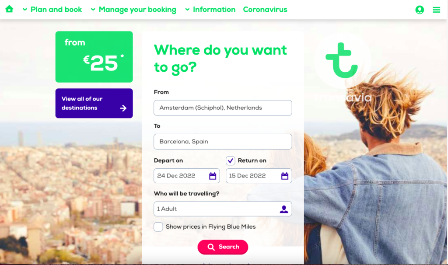This screenshot has height=265, width=448.
Task: Go to the home page icon
Action: tap(10, 9)
